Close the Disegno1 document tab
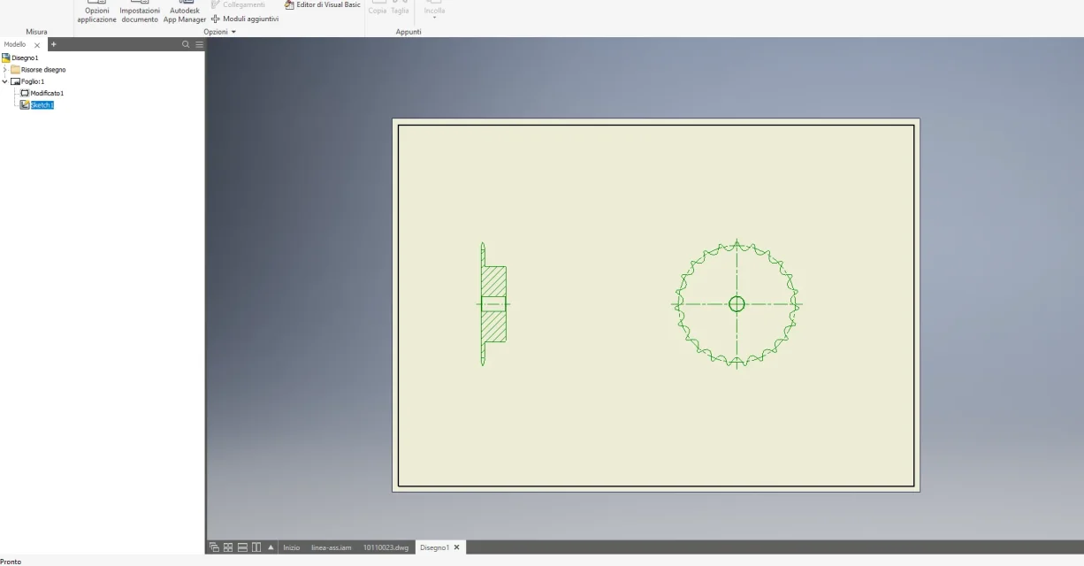This screenshot has height=566, width=1084. (x=457, y=547)
